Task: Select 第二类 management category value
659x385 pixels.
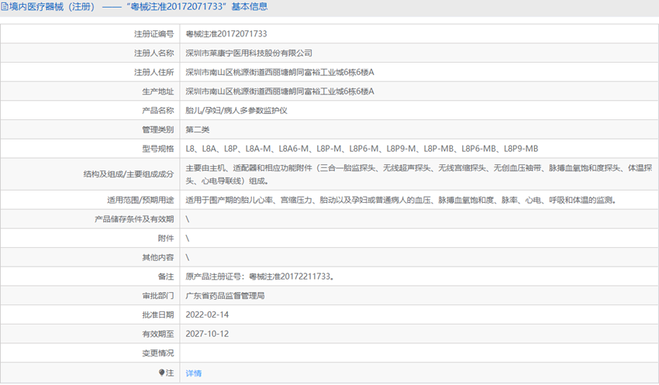Action: point(198,129)
